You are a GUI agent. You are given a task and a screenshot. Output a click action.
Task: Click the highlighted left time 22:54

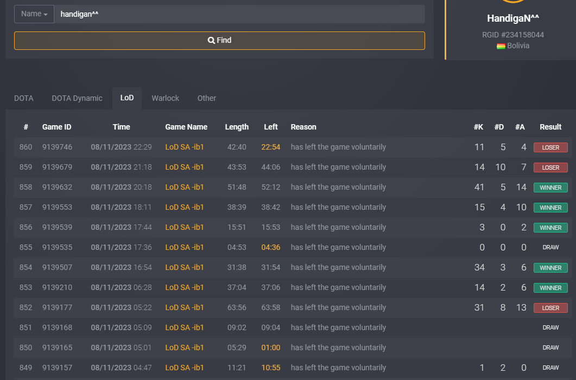click(x=271, y=147)
